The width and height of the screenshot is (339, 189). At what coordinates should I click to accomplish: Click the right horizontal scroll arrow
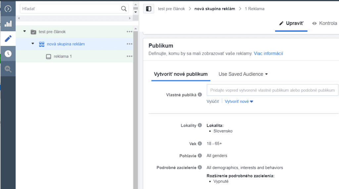130,19
